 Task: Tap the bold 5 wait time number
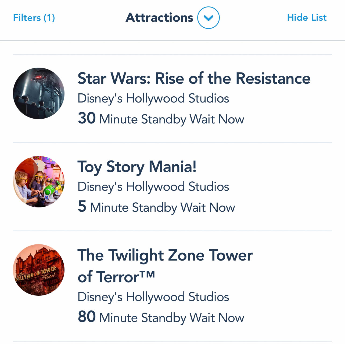[82, 206]
